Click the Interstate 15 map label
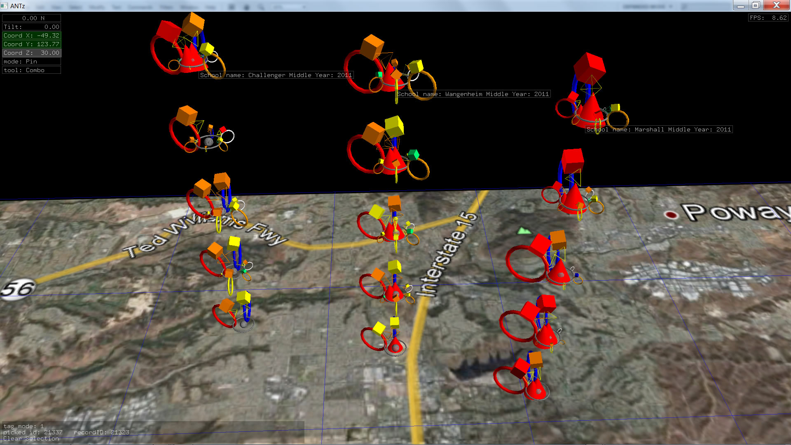Viewport: 791px width, 445px height. (x=448, y=253)
